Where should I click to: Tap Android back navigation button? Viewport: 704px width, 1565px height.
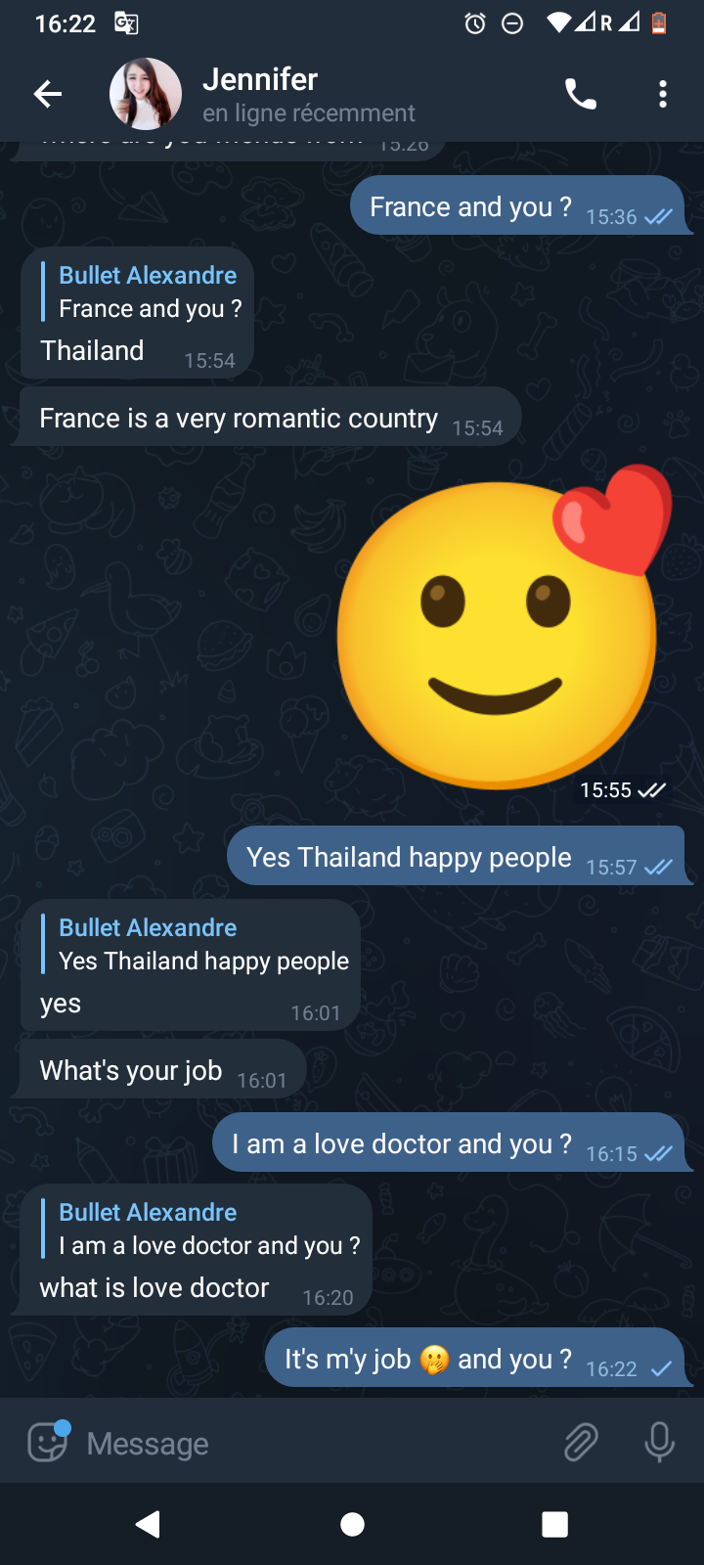pyautogui.click(x=148, y=1524)
